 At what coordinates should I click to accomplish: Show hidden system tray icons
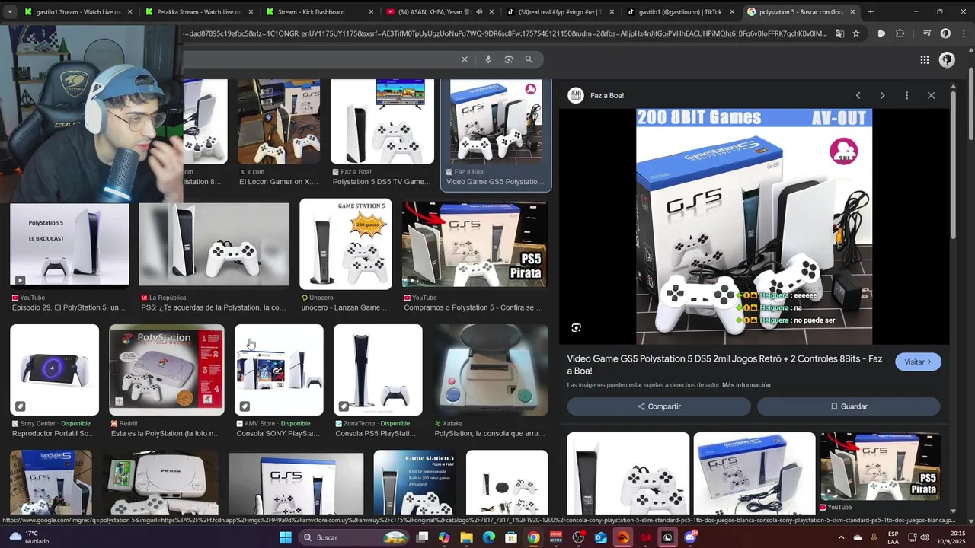(842, 537)
